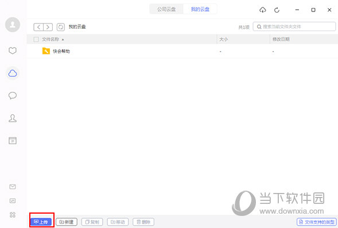Minimize the window

click(x=297, y=10)
